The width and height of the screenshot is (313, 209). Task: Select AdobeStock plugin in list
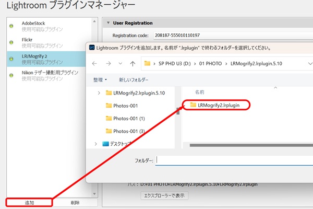[x=49, y=26]
